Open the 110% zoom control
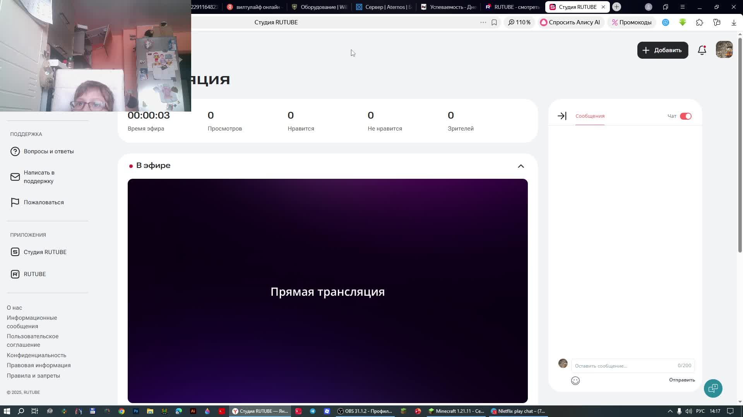 [519, 22]
